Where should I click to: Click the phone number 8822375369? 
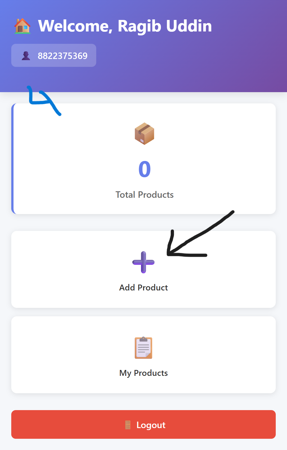(62, 56)
